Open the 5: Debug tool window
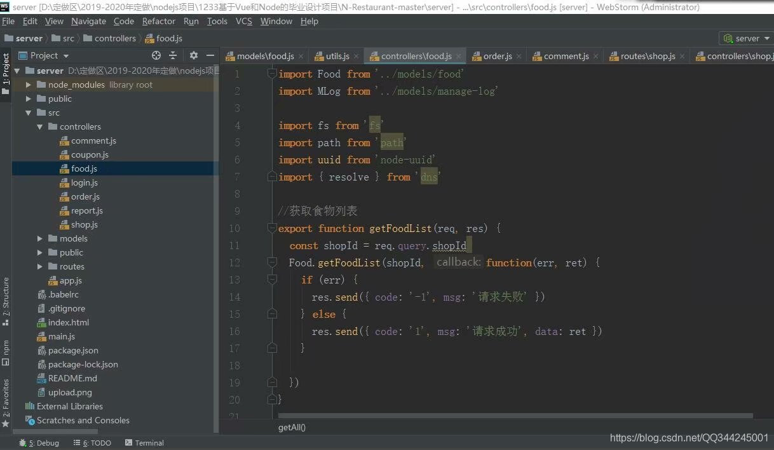This screenshot has height=450, width=774. (x=39, y=443)
